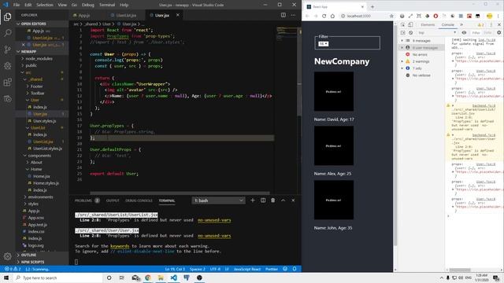This screenshot has width=504, height=283.
Task: Toggle live expression eye in console
Action: pos(464,33)
